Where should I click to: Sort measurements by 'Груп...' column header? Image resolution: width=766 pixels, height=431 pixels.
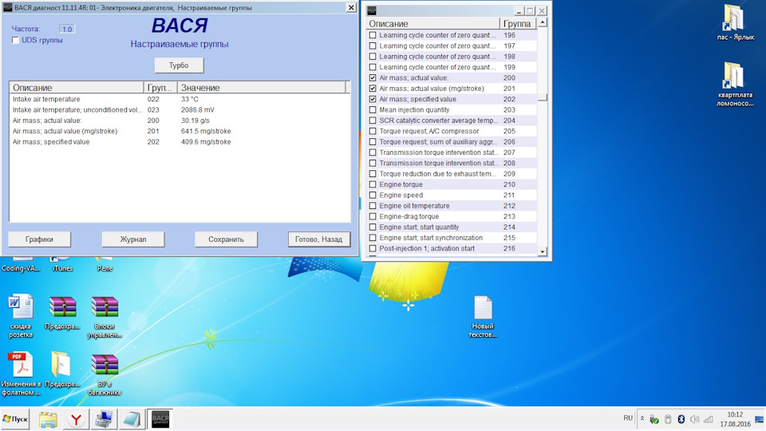coord(160,88)
